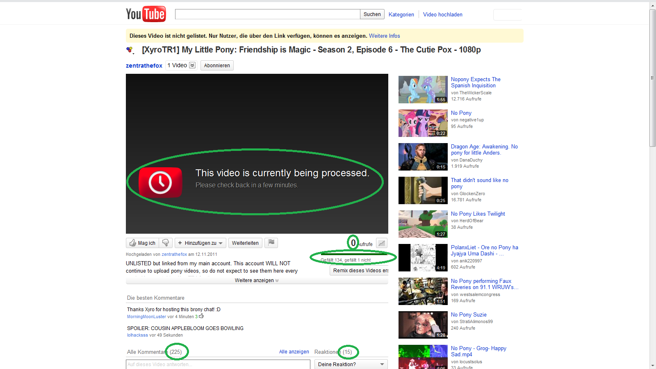Open the No Pony - Grog- Happy Sad.mp4 title link
The width and height of the screenshot is (656, 369).
[478, 351]
